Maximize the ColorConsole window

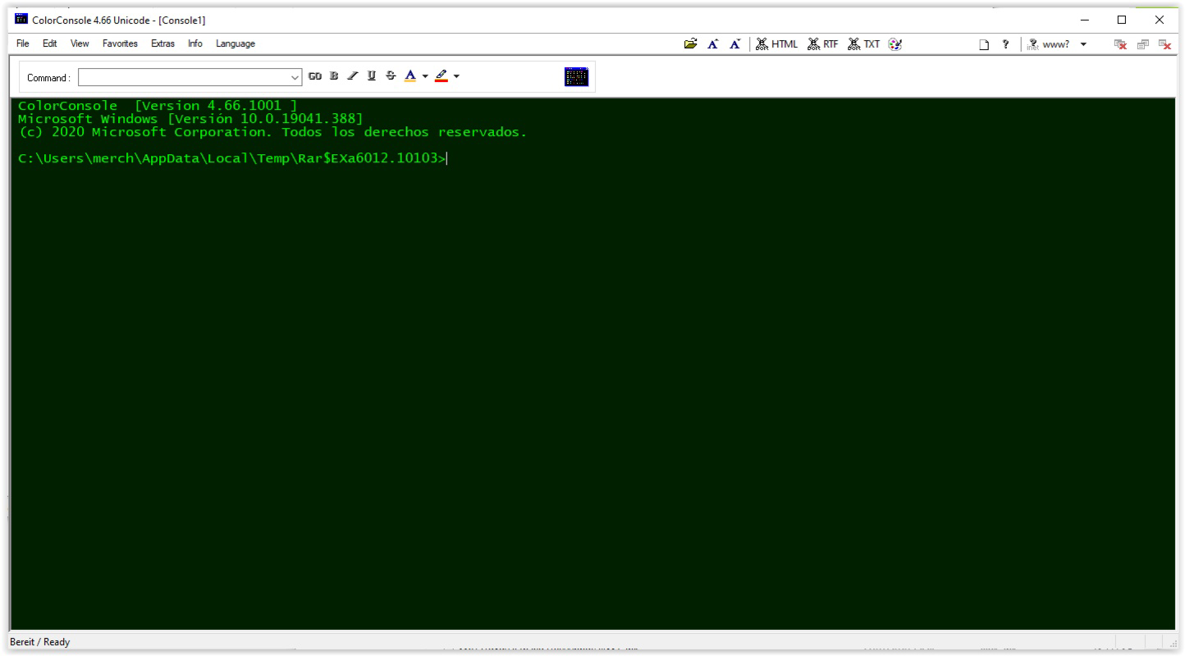[1122, 19]
